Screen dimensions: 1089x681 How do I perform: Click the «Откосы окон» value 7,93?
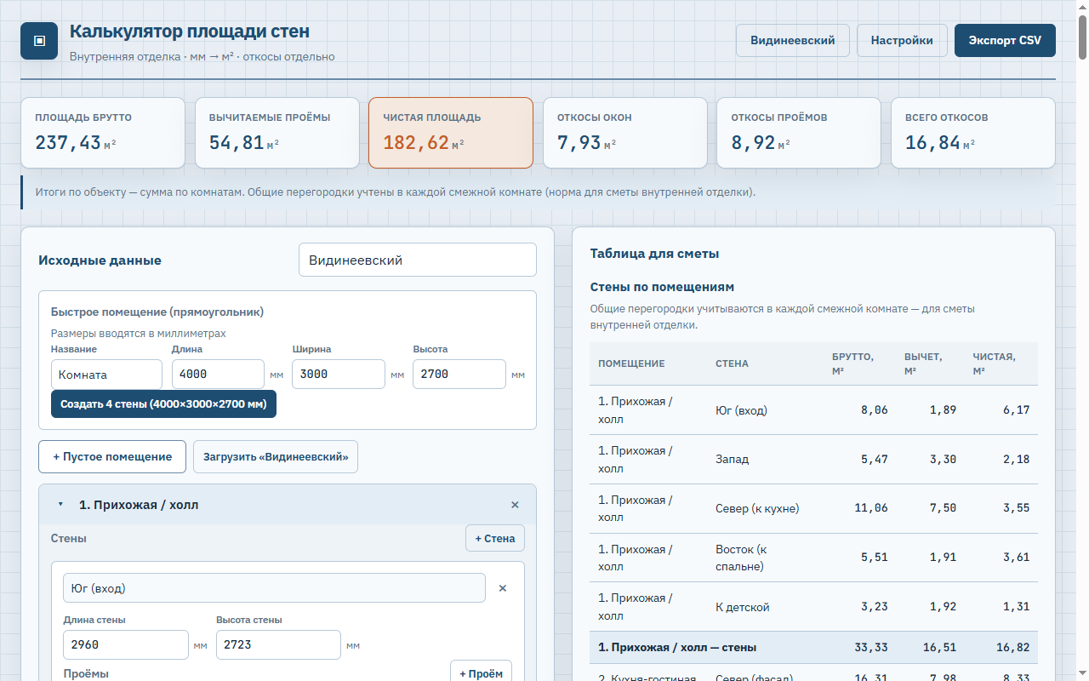579,142
